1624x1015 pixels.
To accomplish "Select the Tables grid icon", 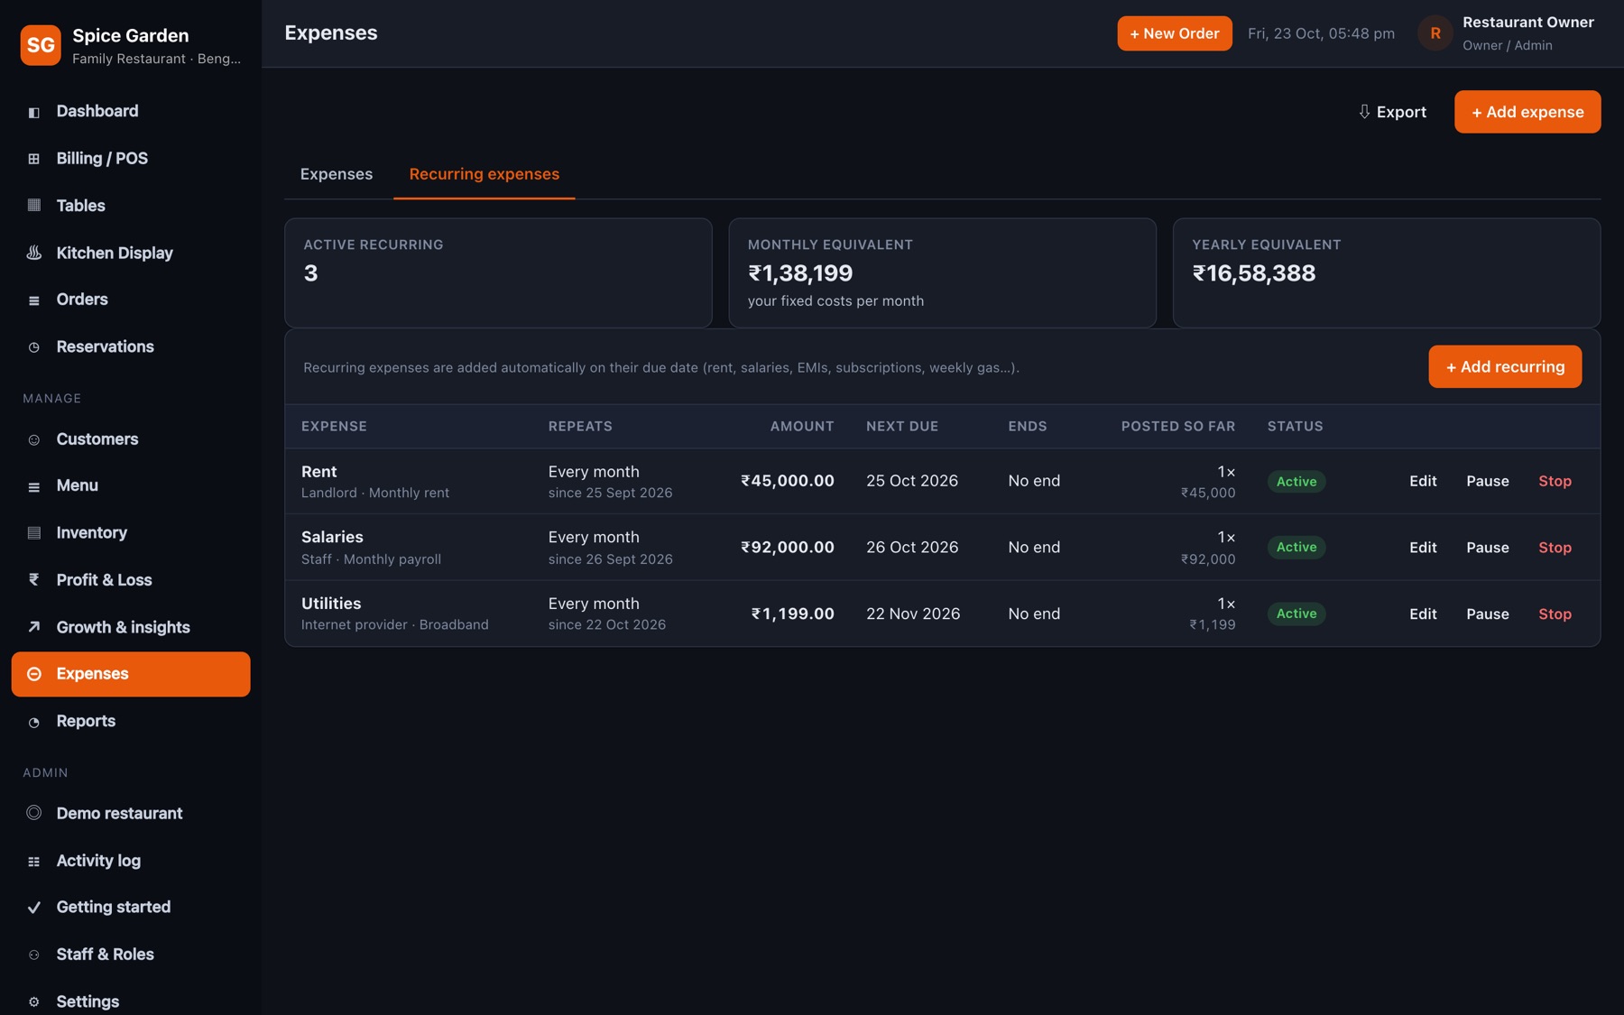I will [34, 206].
